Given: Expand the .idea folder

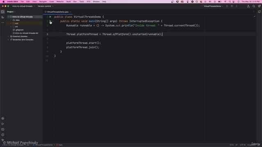Looking at the screenshot, I should (x=11, y=20).
